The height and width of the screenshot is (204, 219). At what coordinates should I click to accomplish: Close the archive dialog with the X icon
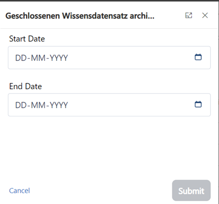(205, 15)
